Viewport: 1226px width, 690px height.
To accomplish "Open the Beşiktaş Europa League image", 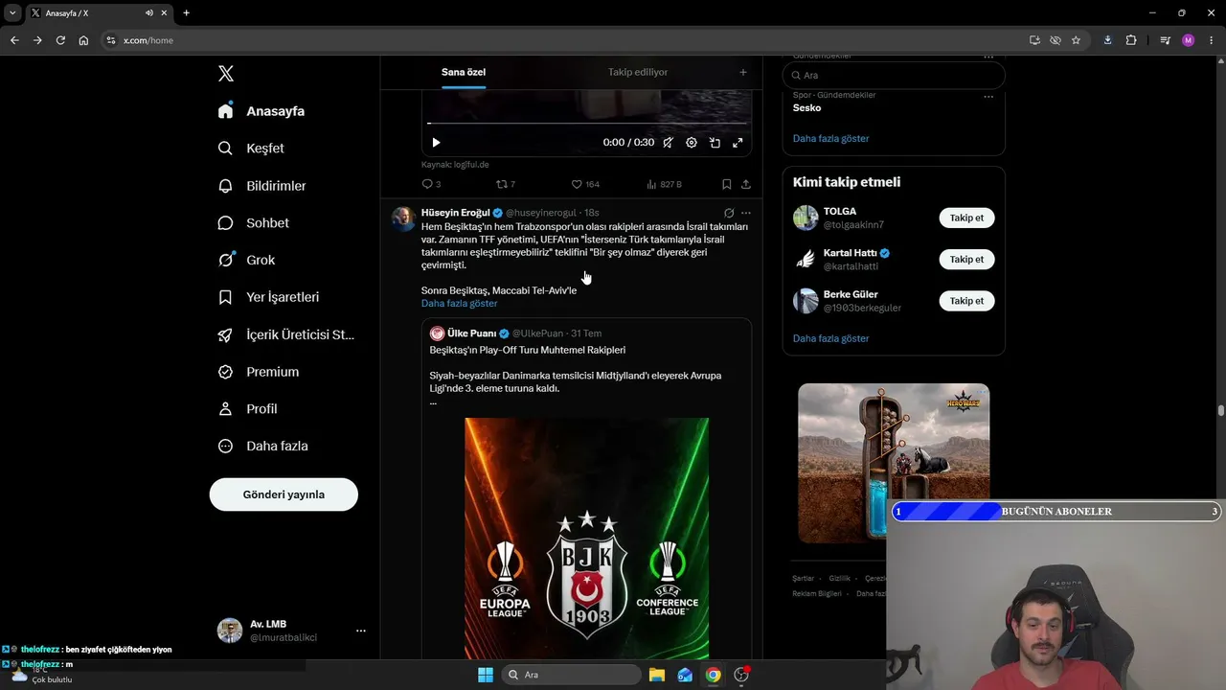I will (x=587, y=539).
